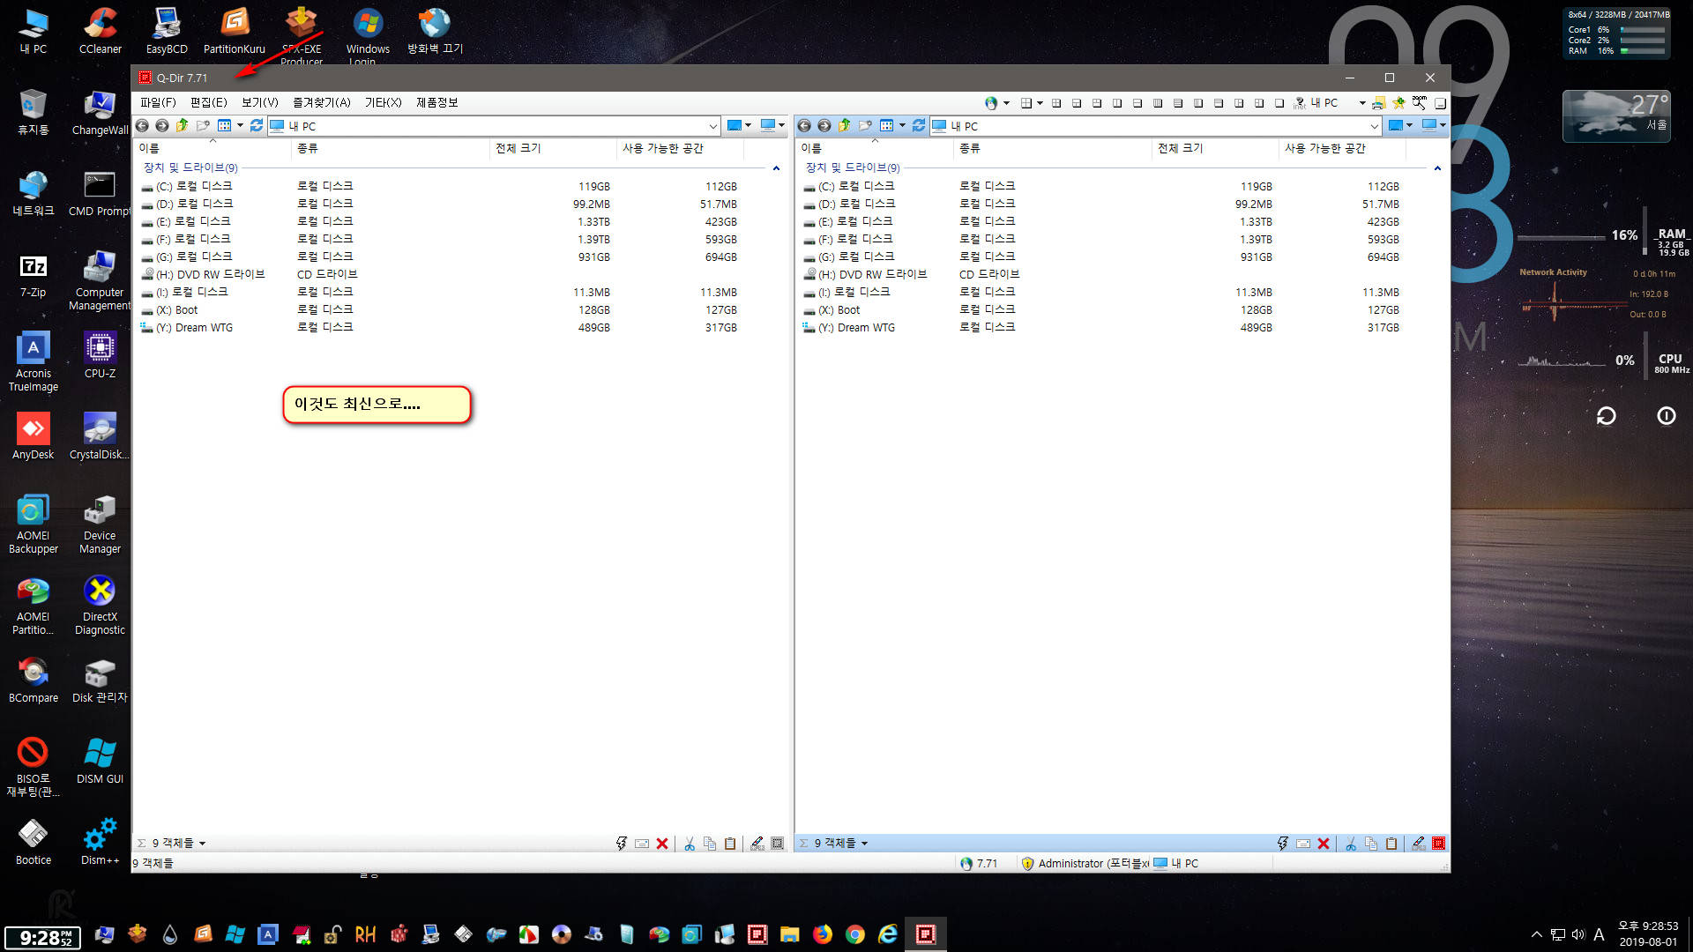Viewport: 1693px width, 952px height.
Task: Collapse right pane 장치 및 드라이브 group
Action: pos(1437,167)
